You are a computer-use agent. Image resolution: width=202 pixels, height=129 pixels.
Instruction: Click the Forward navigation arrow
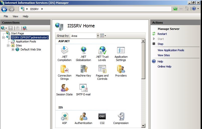point(12,9)
